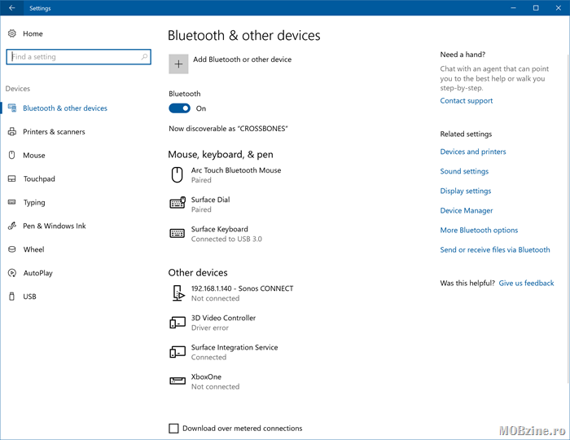
Task: Click the 3D Video Controller icon
Action: [x=177, y=323]
